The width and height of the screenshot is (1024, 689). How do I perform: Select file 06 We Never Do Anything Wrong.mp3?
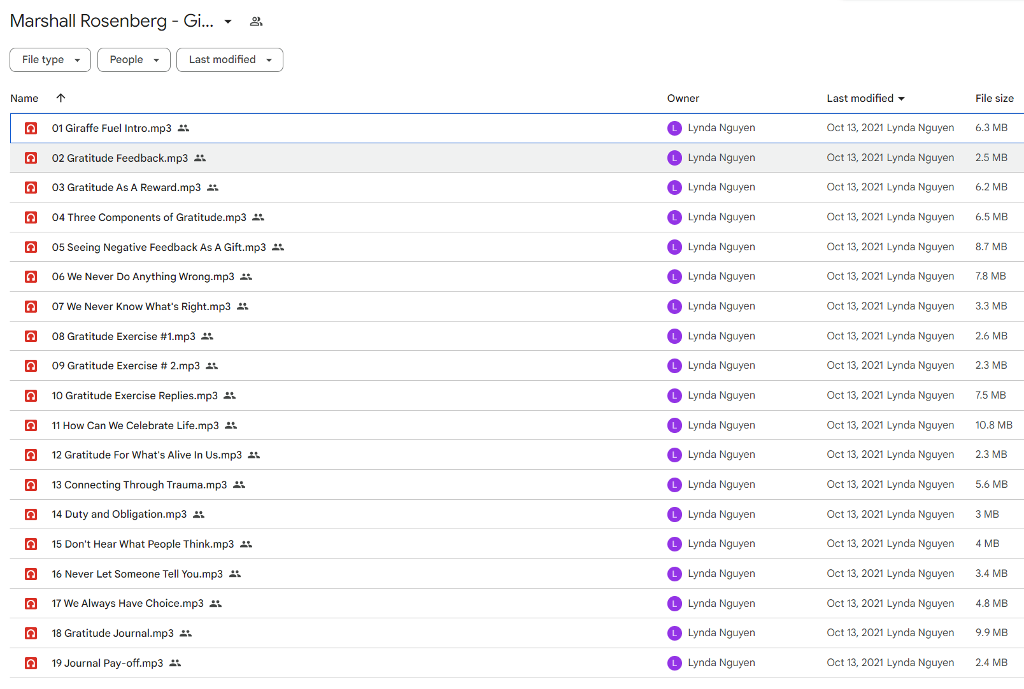(517, 276)
